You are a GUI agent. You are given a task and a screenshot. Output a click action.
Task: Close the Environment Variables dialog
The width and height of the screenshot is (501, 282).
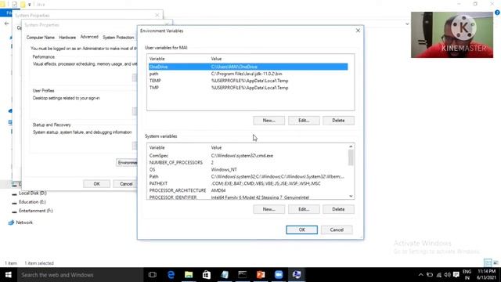pyautogui.click(x=358, y=31)
